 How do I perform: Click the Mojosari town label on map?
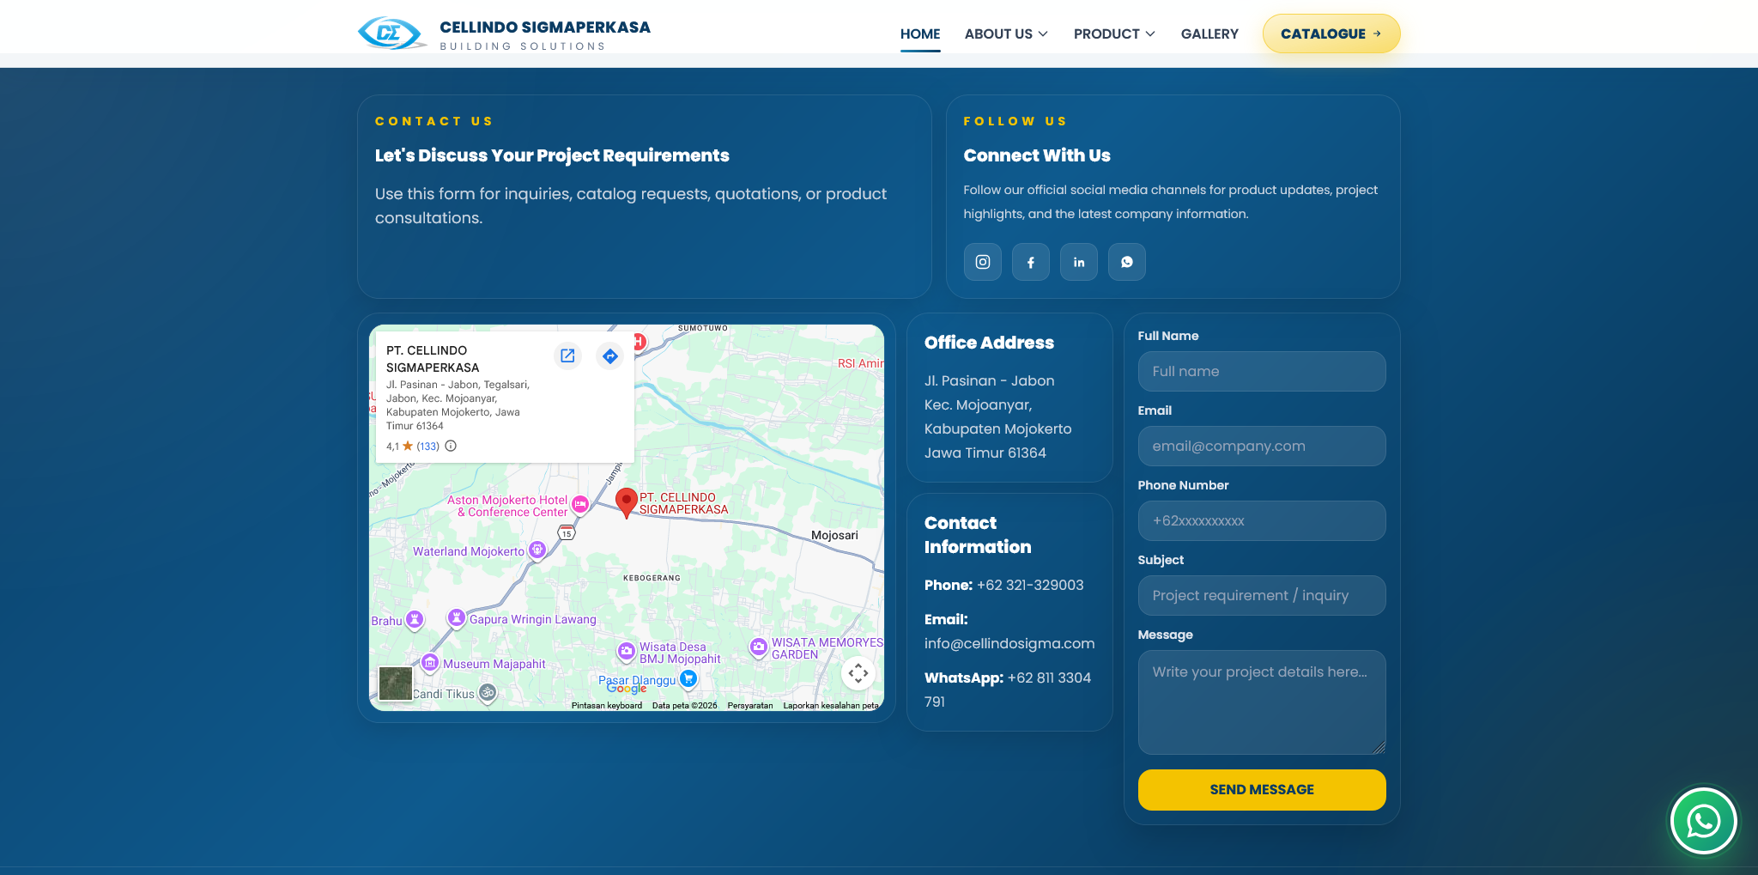coord(834,535)
